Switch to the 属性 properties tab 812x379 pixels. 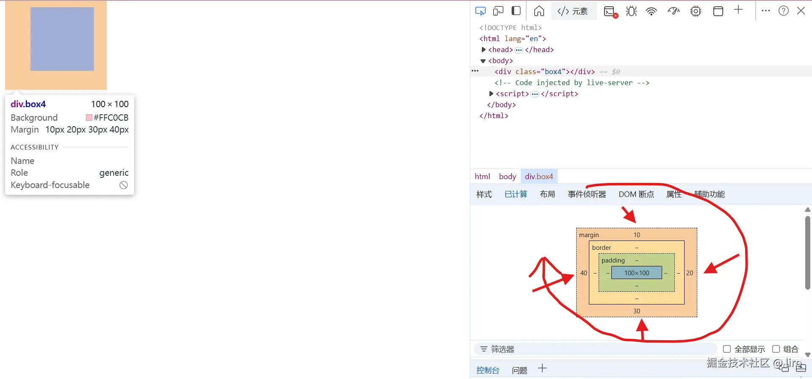click(x=674, y=194)
